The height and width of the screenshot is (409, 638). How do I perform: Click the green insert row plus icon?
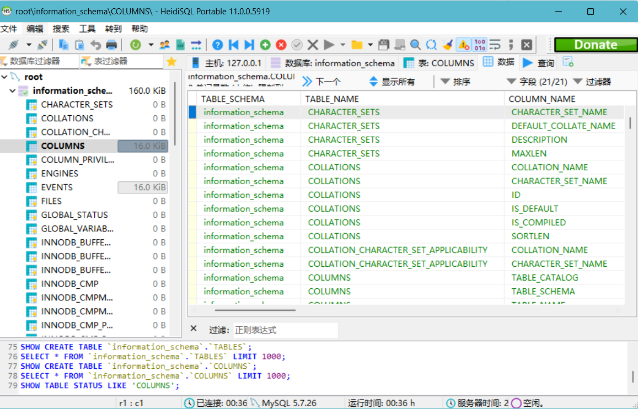[265, 44]
